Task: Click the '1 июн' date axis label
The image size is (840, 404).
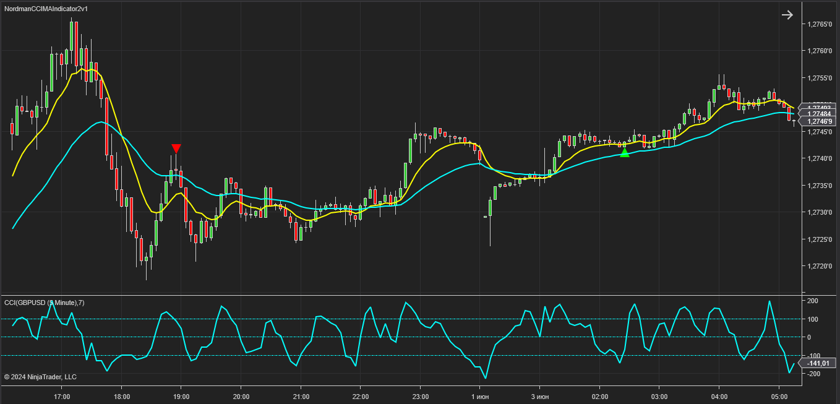Action: tap(480, 397)
